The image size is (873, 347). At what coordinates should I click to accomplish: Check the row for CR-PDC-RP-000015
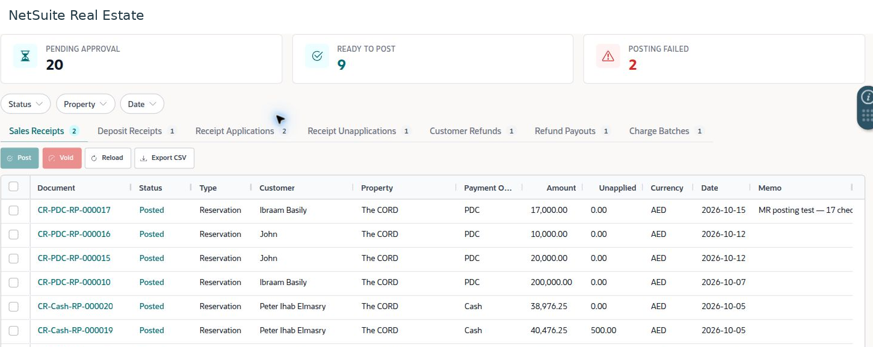[13, 259]
